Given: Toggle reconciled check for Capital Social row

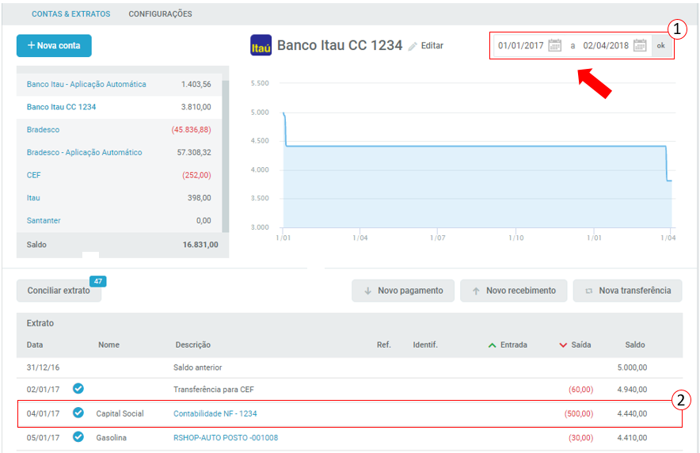Looking at the screenshot, I should click(78, 413).
